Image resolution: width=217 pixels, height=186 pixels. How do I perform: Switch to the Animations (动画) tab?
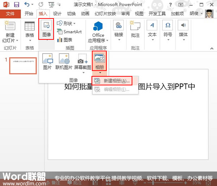[85, 14]
